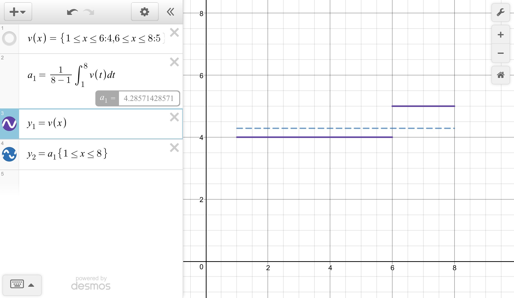Expand keyboard panel with up arrow

[x=31, y=285]
